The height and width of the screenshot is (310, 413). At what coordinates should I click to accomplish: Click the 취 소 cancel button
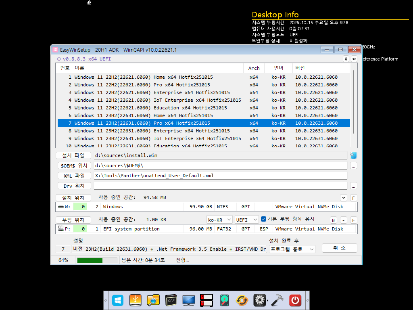[339, 248]
